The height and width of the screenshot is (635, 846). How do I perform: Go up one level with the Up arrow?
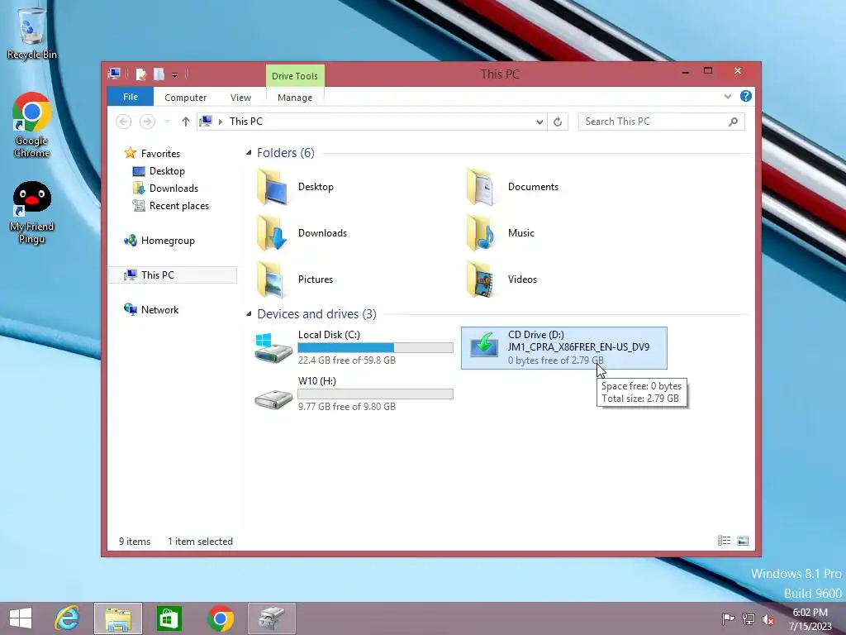(x=186, y=122)
